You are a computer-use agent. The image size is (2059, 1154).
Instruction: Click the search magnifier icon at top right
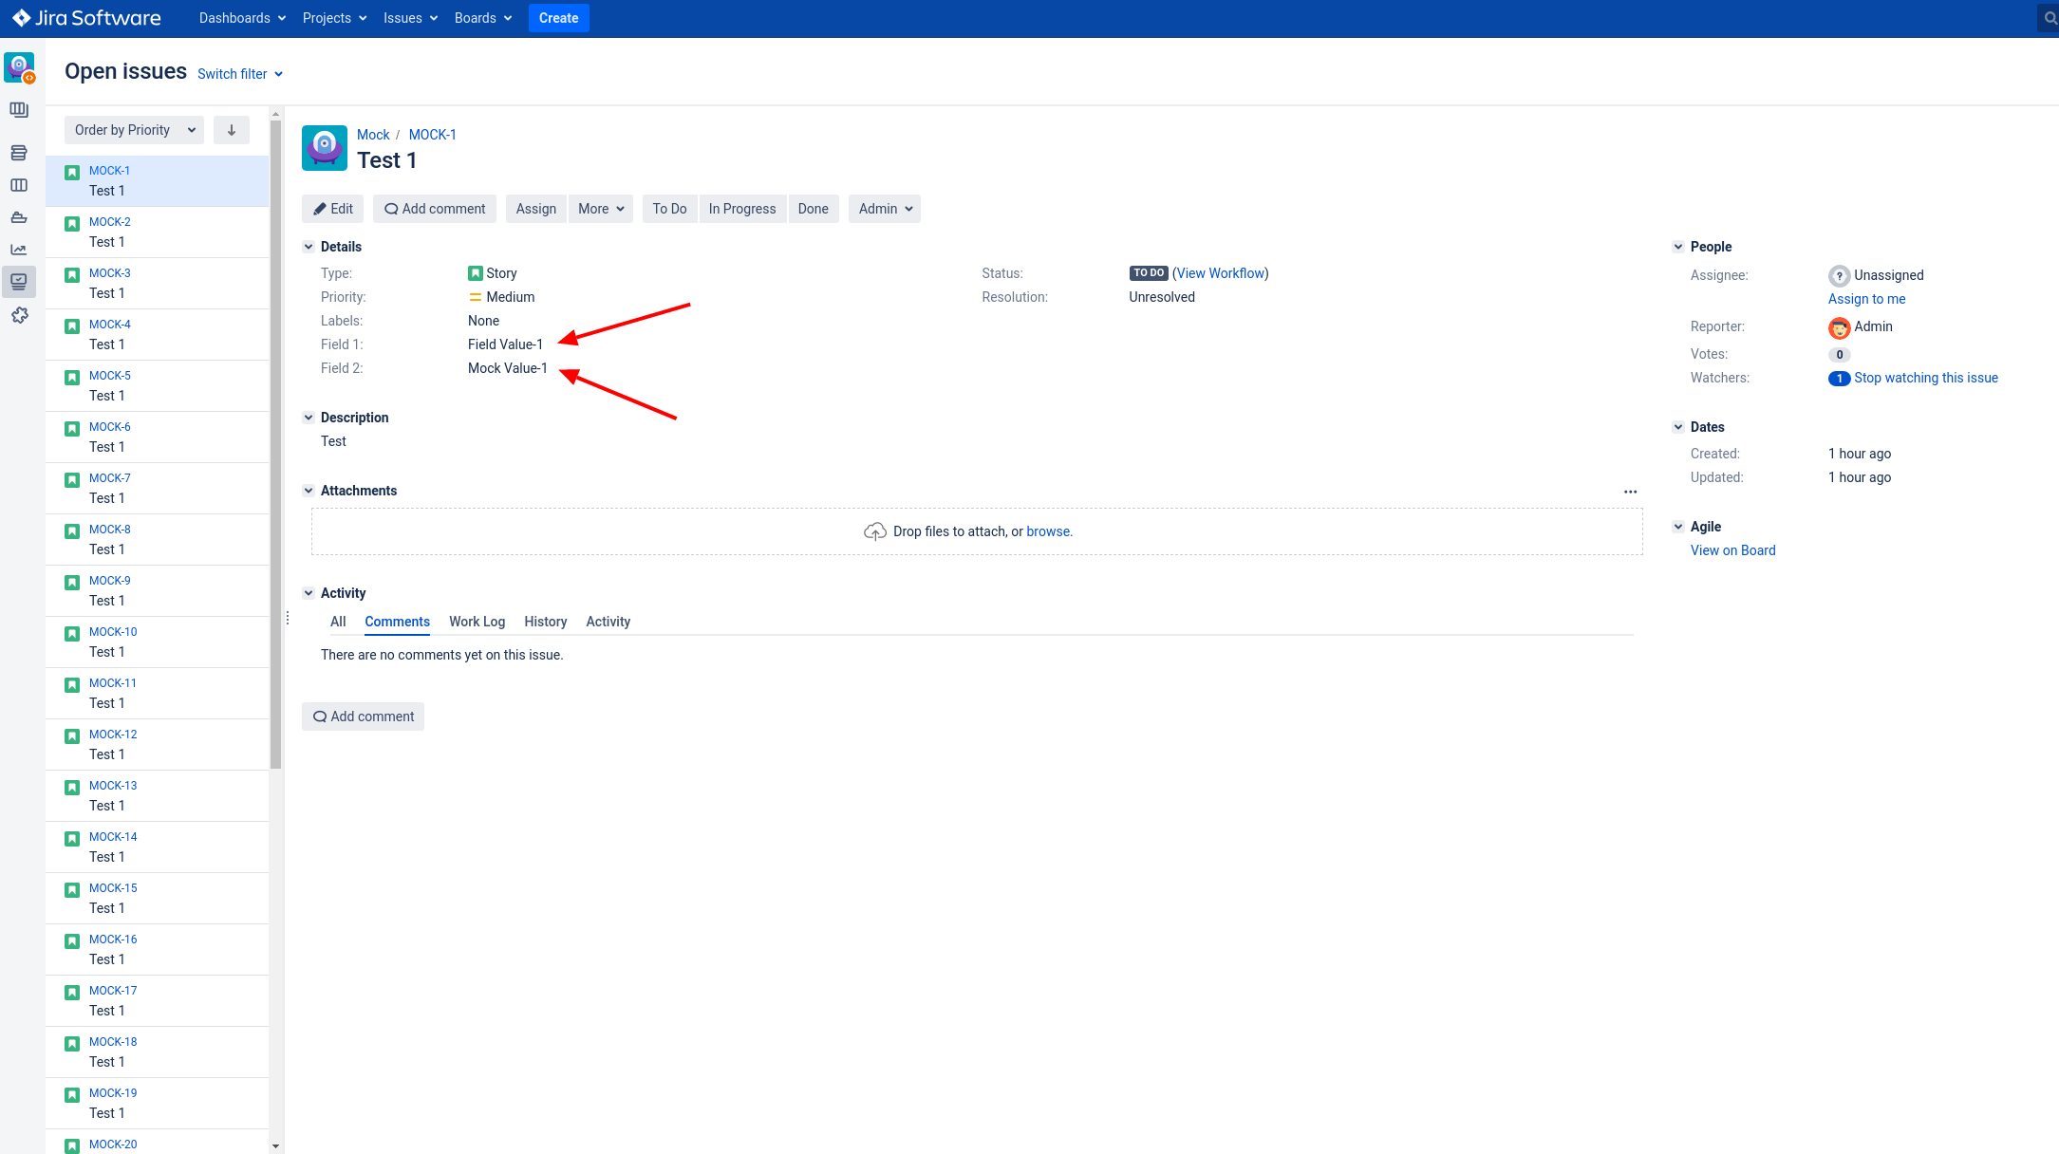tap(2050, 18)
